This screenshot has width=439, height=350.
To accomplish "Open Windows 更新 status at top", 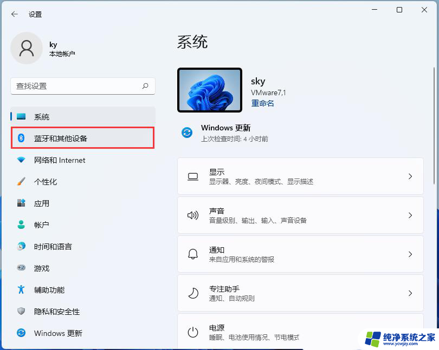I will pos(225,133).
